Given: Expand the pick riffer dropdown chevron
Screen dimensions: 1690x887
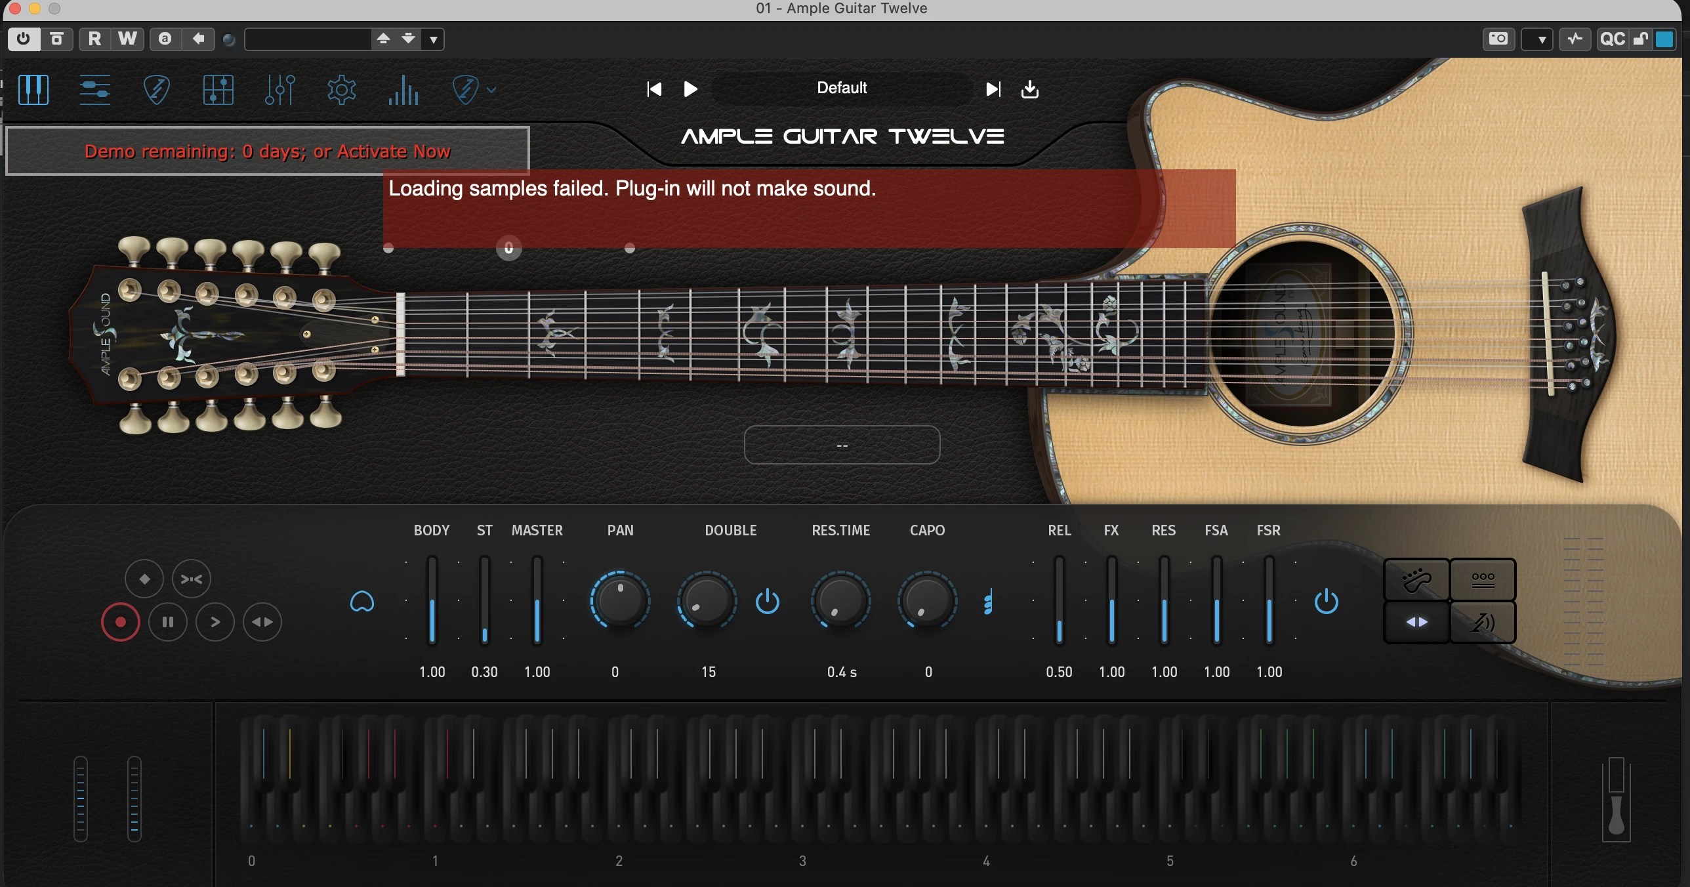Looking at the screenshot, I should tap(491, 90).
